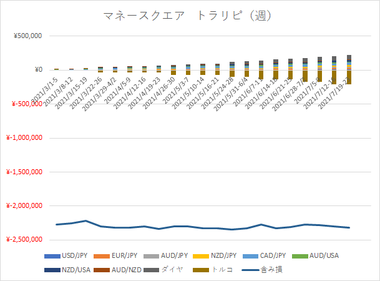
Task: Select the トルコ legend label
Action: 222,270
